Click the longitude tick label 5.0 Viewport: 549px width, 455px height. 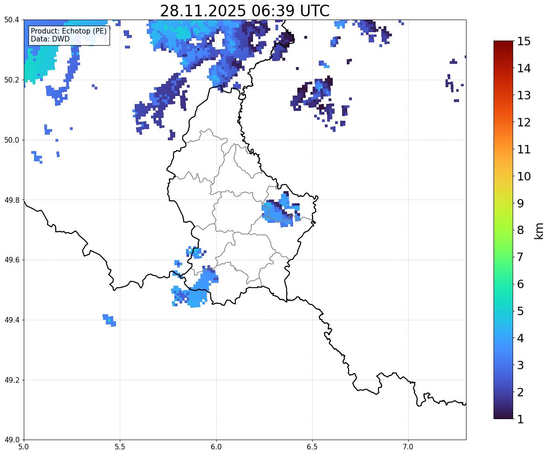pos(24,447)
